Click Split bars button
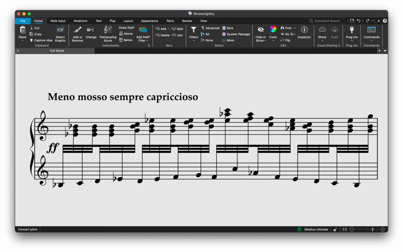Screen dimensions: 403x252 [x=177, y=29]
